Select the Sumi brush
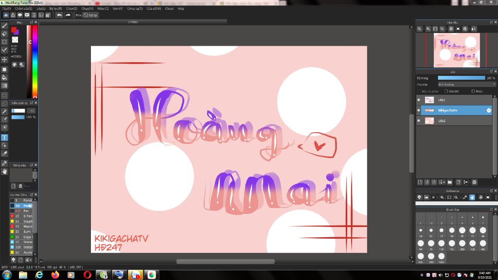 click(x=22, y=232)
